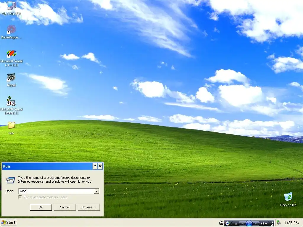Click the on-screen keyboard taskbar icon
Screen dimensions: 303x227
coord(221,223)
